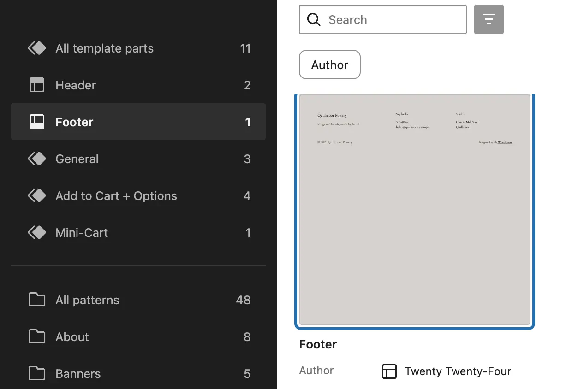Click the Author label under Footer
The image size is (572, 389).
point(316,371)
